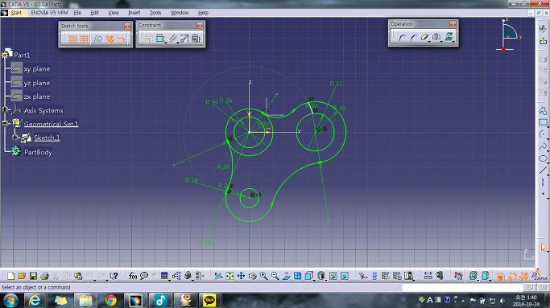Open the File menu
Viewport: 550px width, 308px height.
click(77, 13)
